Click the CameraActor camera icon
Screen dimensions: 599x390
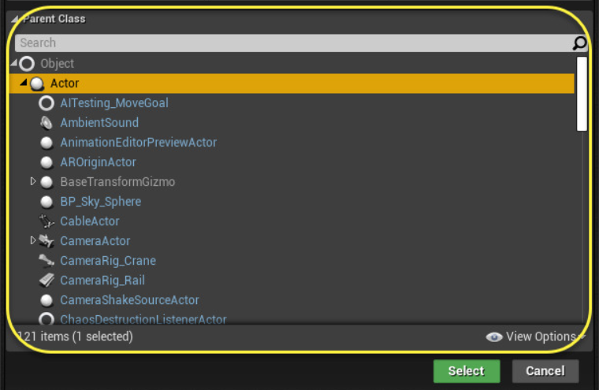(x=47, y=241)
